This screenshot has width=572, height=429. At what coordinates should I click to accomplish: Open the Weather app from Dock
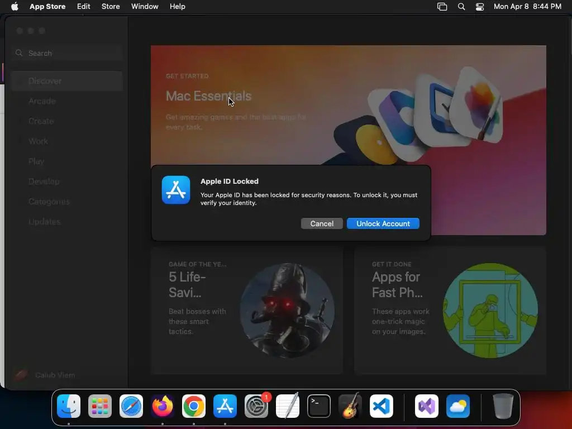coord(458,406)
